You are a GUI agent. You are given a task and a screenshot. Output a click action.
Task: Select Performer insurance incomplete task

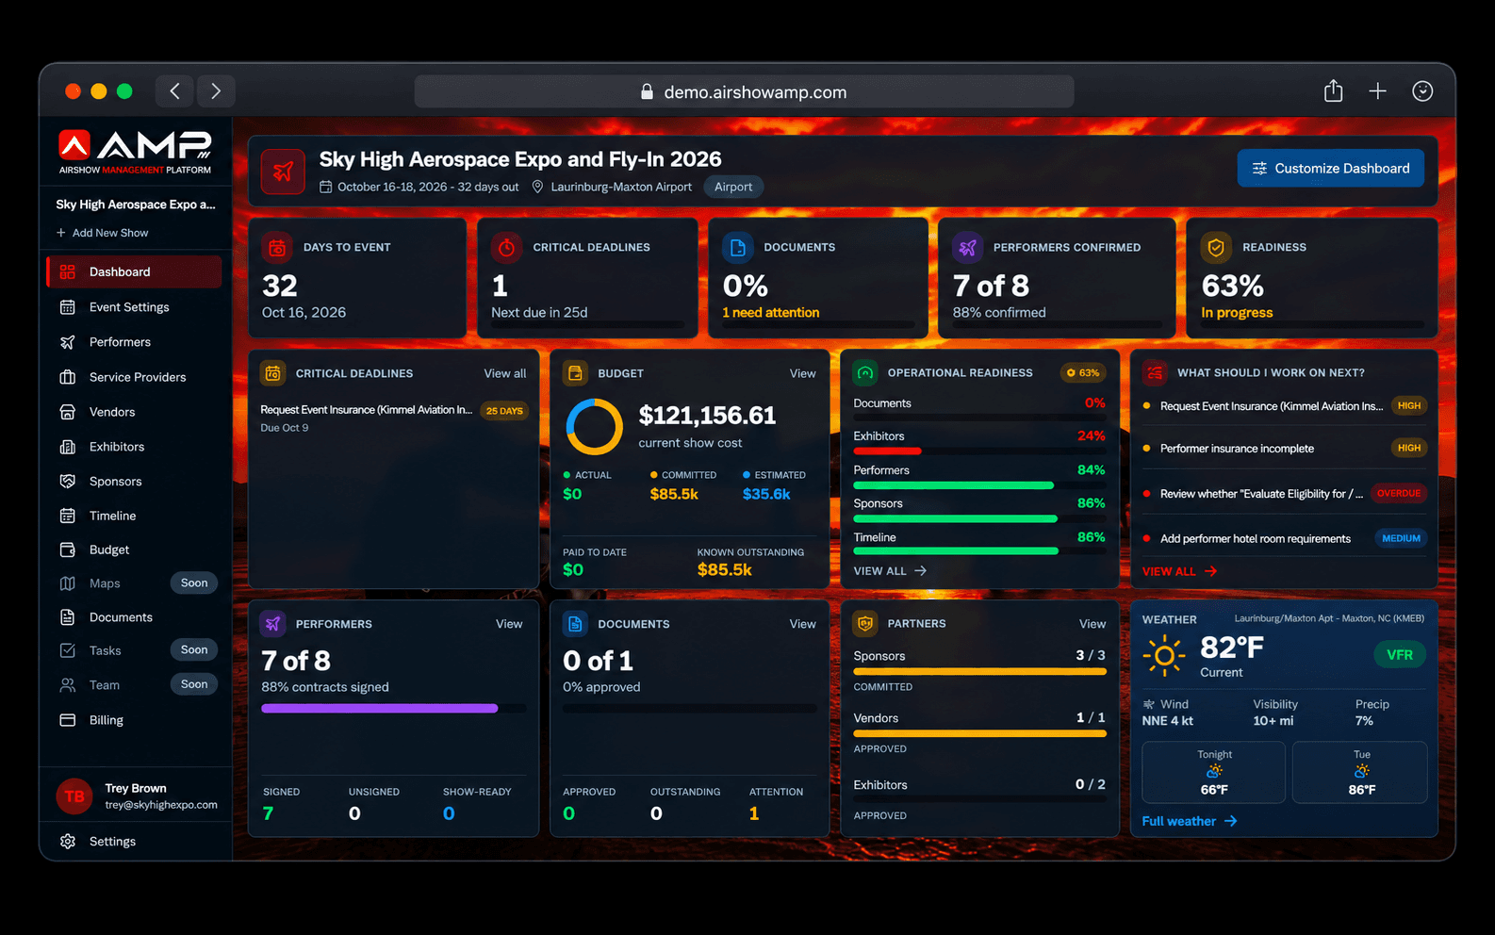(1284, 449)
